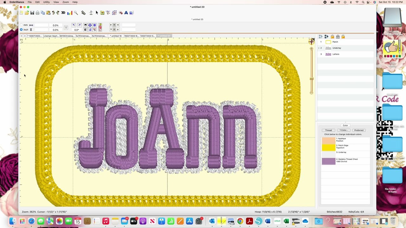Rotate left with the curved arrow button
The height and width of the screenshot is (228, 406).
(x=74, y=25)
